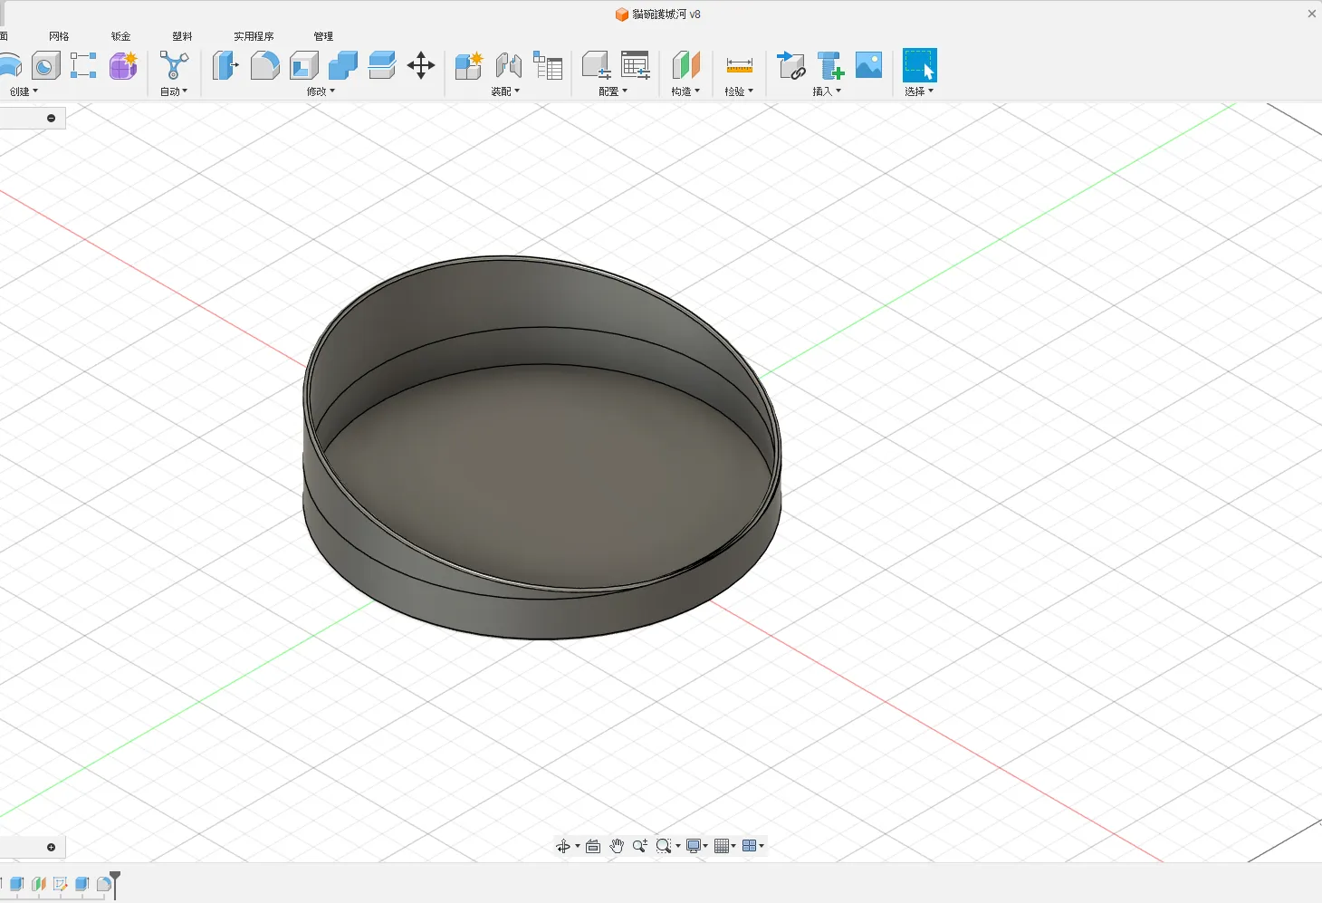Open the Zoom Window dropdown arrow
The height and width of the screenshot is (903, 1322).
pyautogui.click(x=678, y=846)
